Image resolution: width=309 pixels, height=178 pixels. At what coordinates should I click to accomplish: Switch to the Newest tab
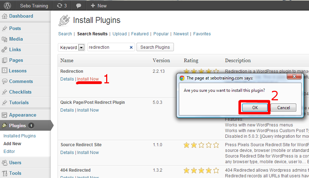tap(181, 34)
